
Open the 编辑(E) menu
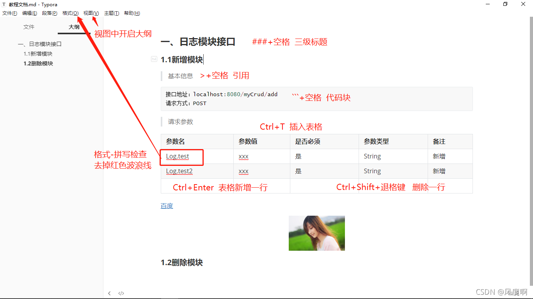pyautogui.click(x=30, y=13)
